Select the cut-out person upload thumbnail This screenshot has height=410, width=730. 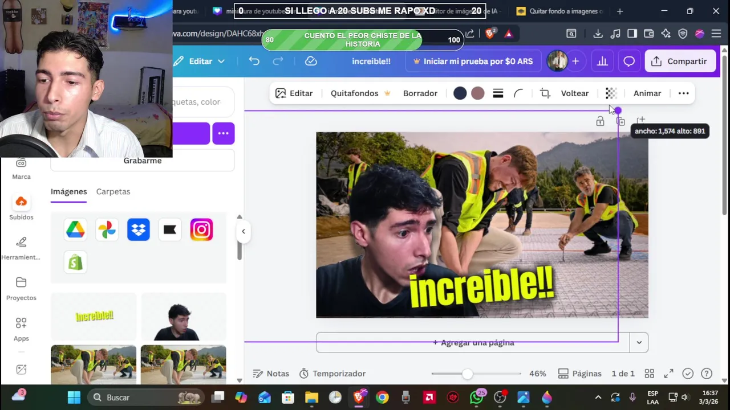[x=183, y=317]
